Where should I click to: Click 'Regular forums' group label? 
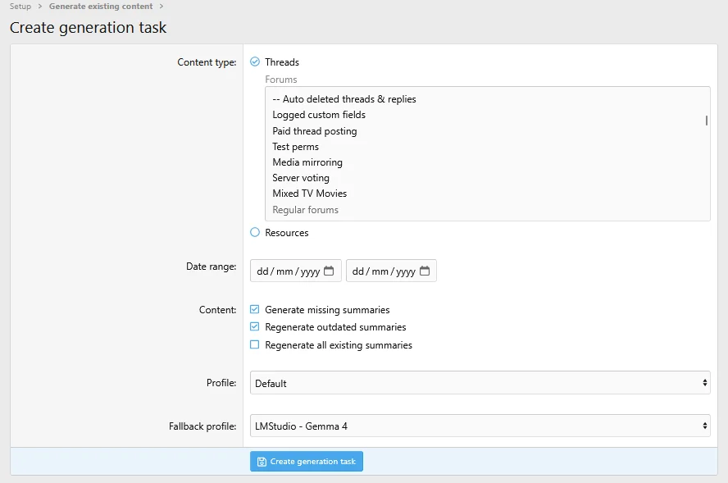tap(306, 210)
